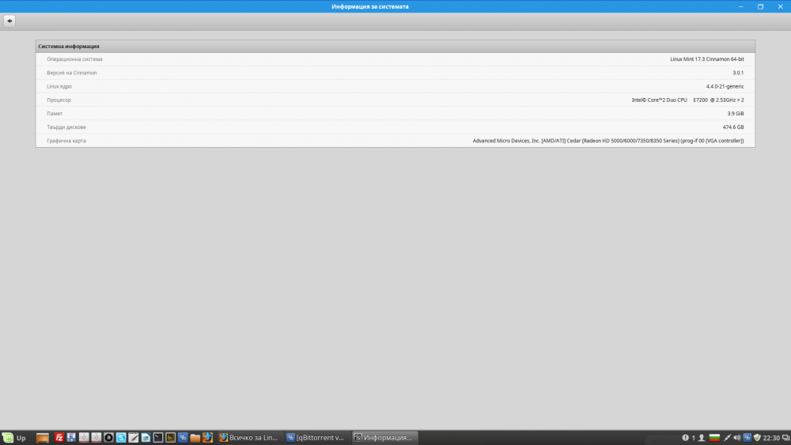Open the Linux Mint menu

(x=13, y=437)
